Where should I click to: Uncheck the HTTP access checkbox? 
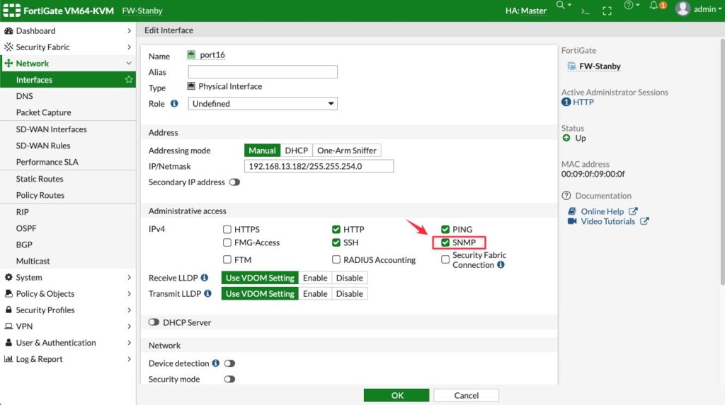[336, 229]
